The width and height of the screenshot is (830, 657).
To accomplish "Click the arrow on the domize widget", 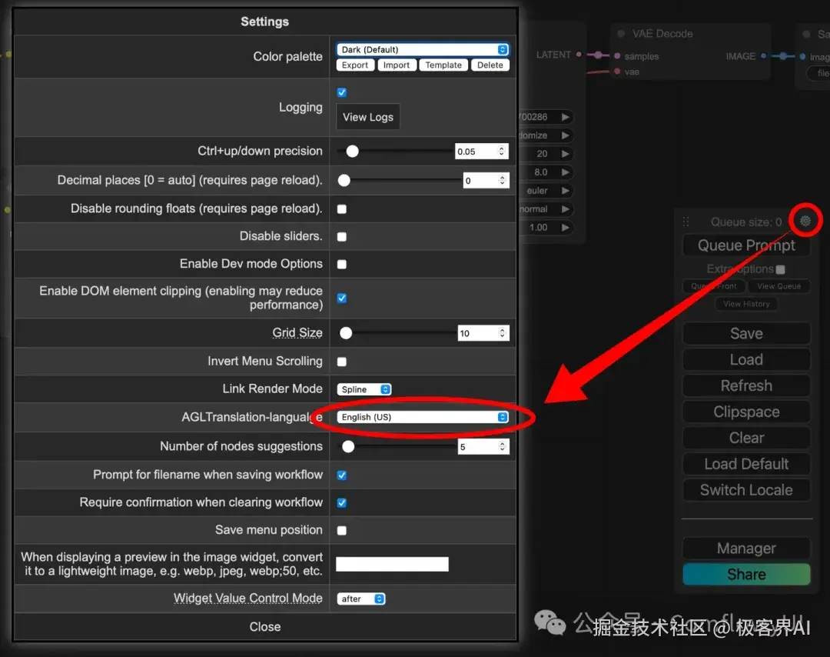I will pos(566,135).
